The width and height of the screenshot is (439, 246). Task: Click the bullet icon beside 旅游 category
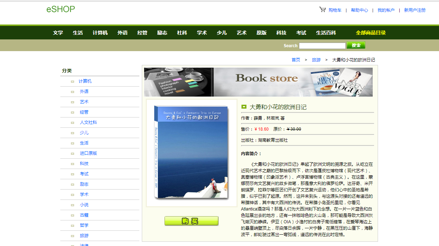72,236
